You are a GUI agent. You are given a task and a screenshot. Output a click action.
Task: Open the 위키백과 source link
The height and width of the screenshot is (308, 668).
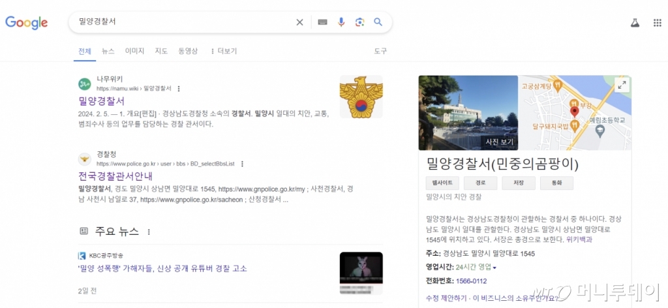579,239
